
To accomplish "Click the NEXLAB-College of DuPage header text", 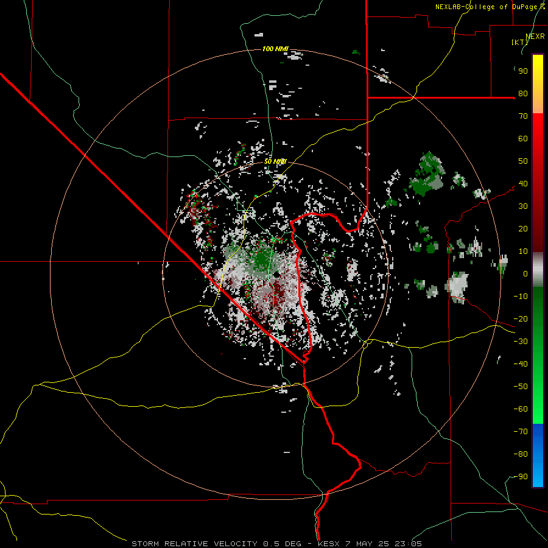I will 490,7.
